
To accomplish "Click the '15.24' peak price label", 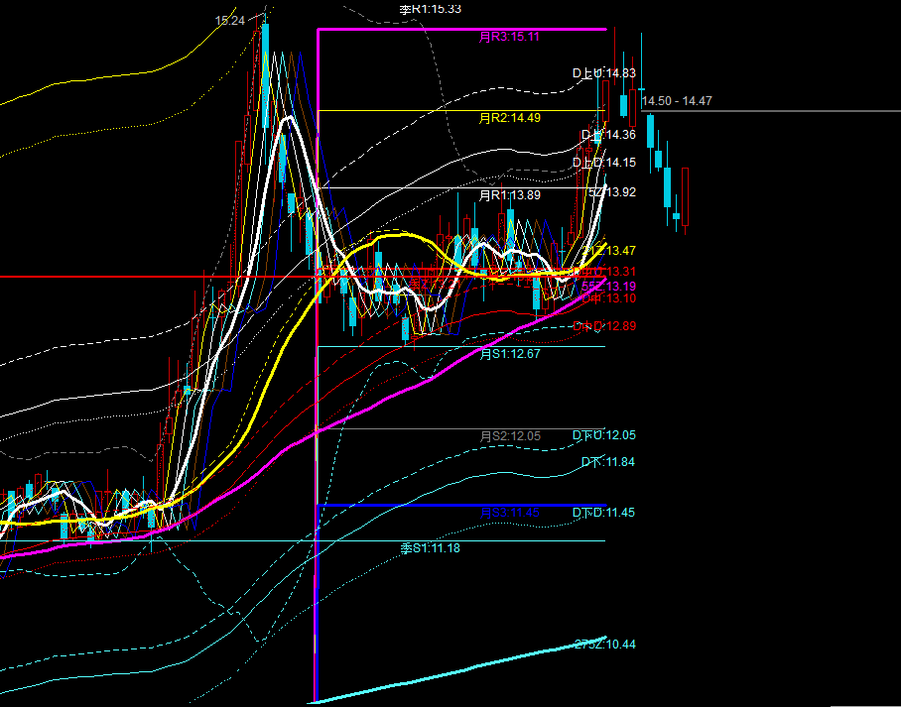I will (230, 21).
